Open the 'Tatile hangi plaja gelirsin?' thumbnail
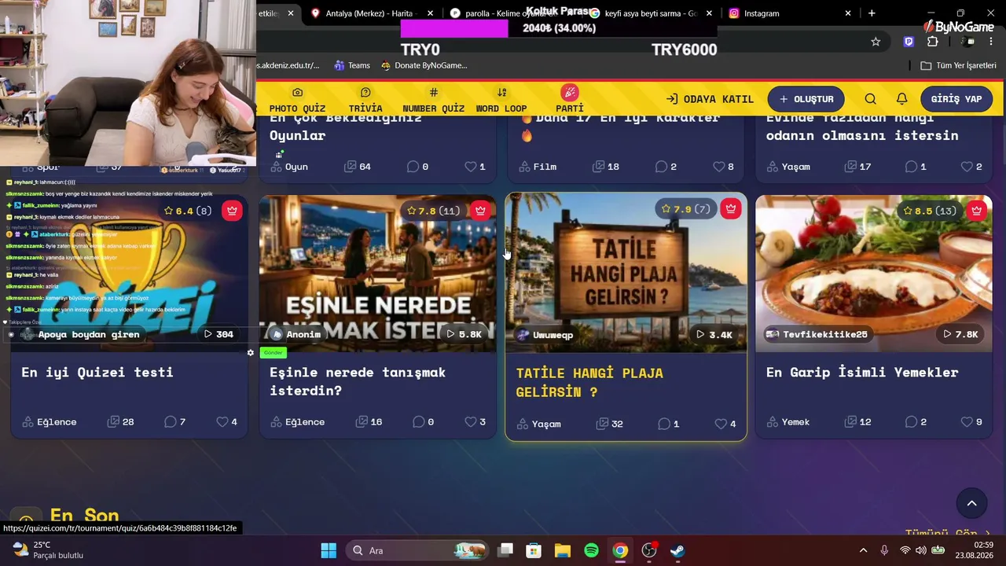Viewport: 1006px width, 566px height. [626, 274]
